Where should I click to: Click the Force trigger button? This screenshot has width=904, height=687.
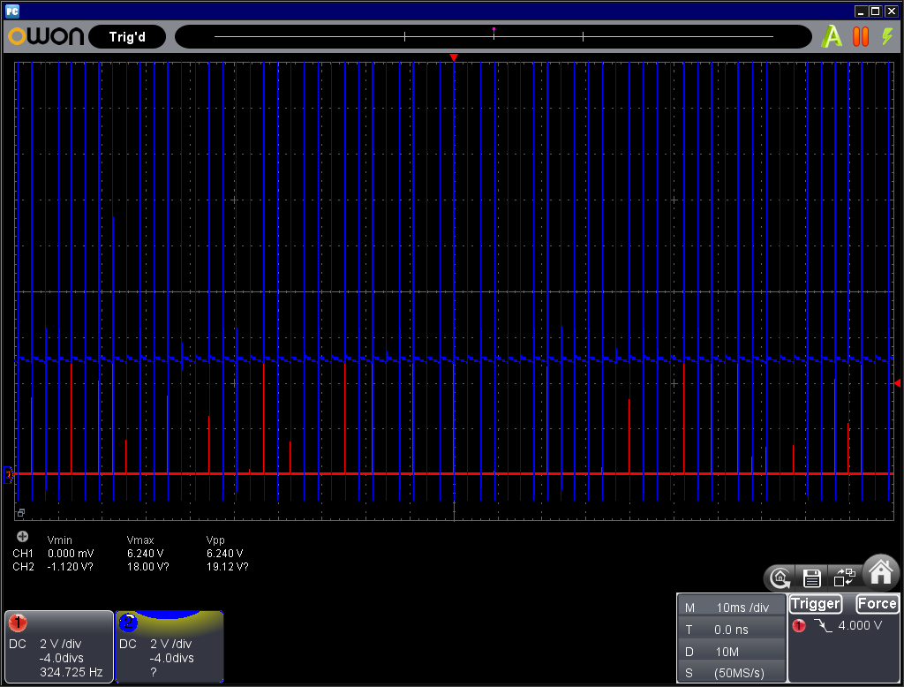tap(877, 604)
